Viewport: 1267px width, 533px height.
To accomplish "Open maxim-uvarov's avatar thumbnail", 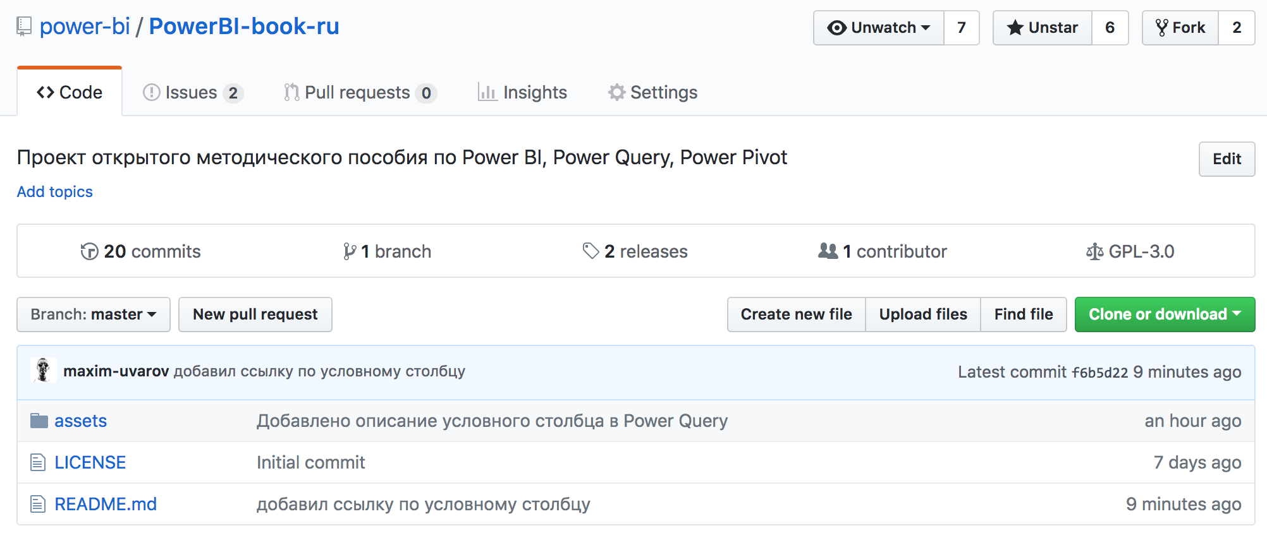I will pyautogui.click(x=43, y=371).
